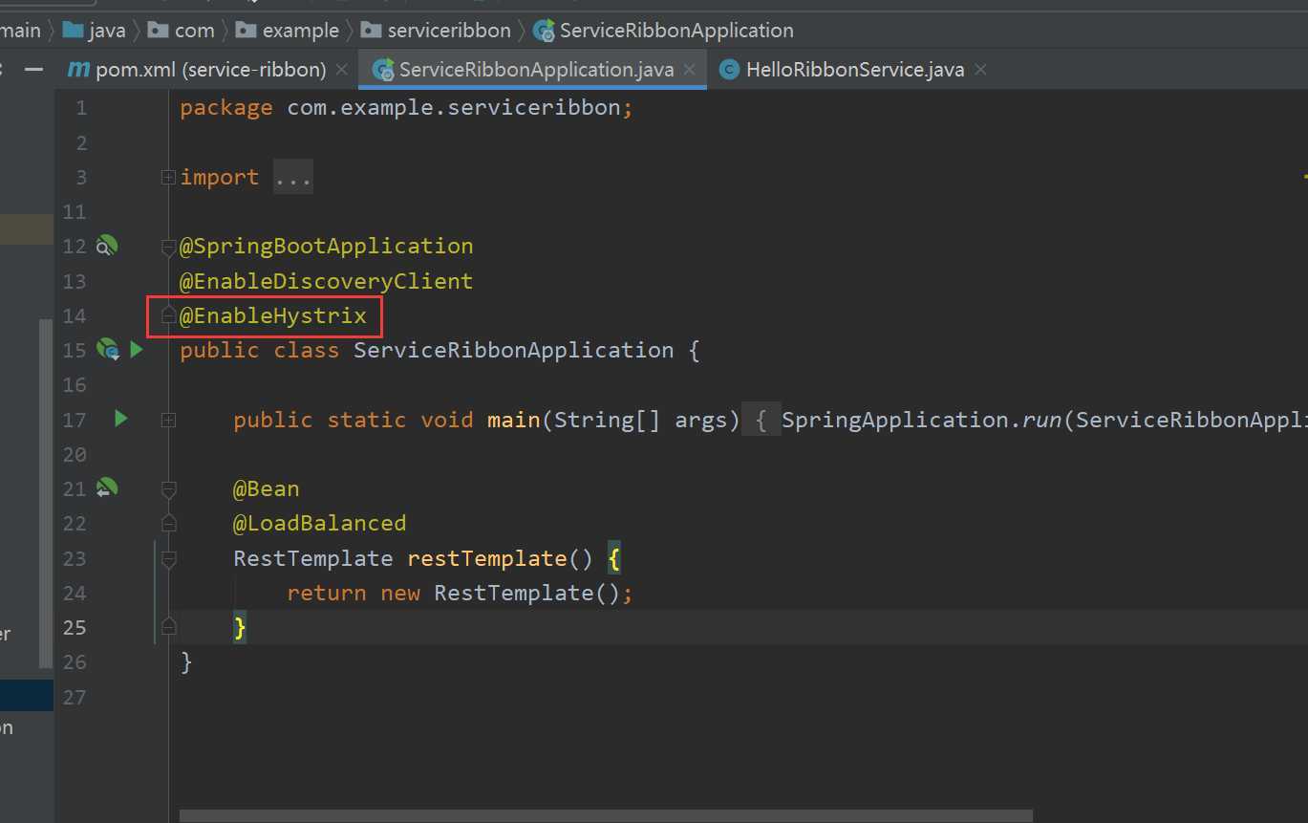Click the Spring bean gutter icon on line 21

[x=107, y=488]
